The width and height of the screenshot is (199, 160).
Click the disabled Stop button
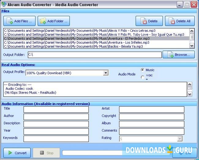click(x=46, y=153)
